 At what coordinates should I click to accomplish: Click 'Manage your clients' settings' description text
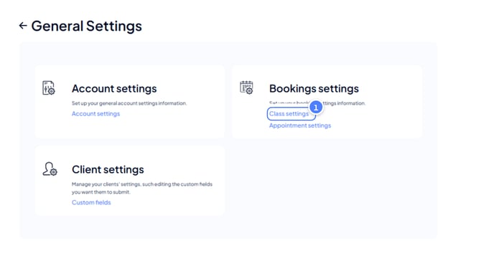pyautogui.click(x=142, y=188)
